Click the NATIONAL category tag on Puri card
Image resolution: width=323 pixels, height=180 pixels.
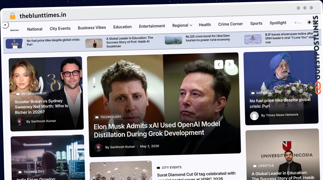click(x=261, y=93)
